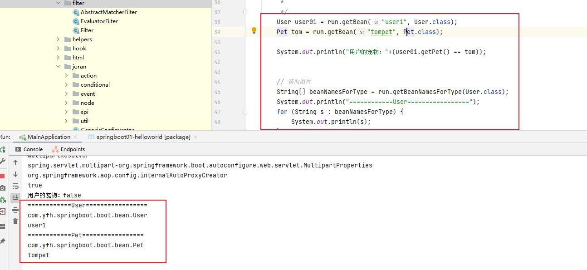Click the up arrow in the console toolbar
Screen dimensions: 587x270
pyautogui.click(x=15, y=162)
